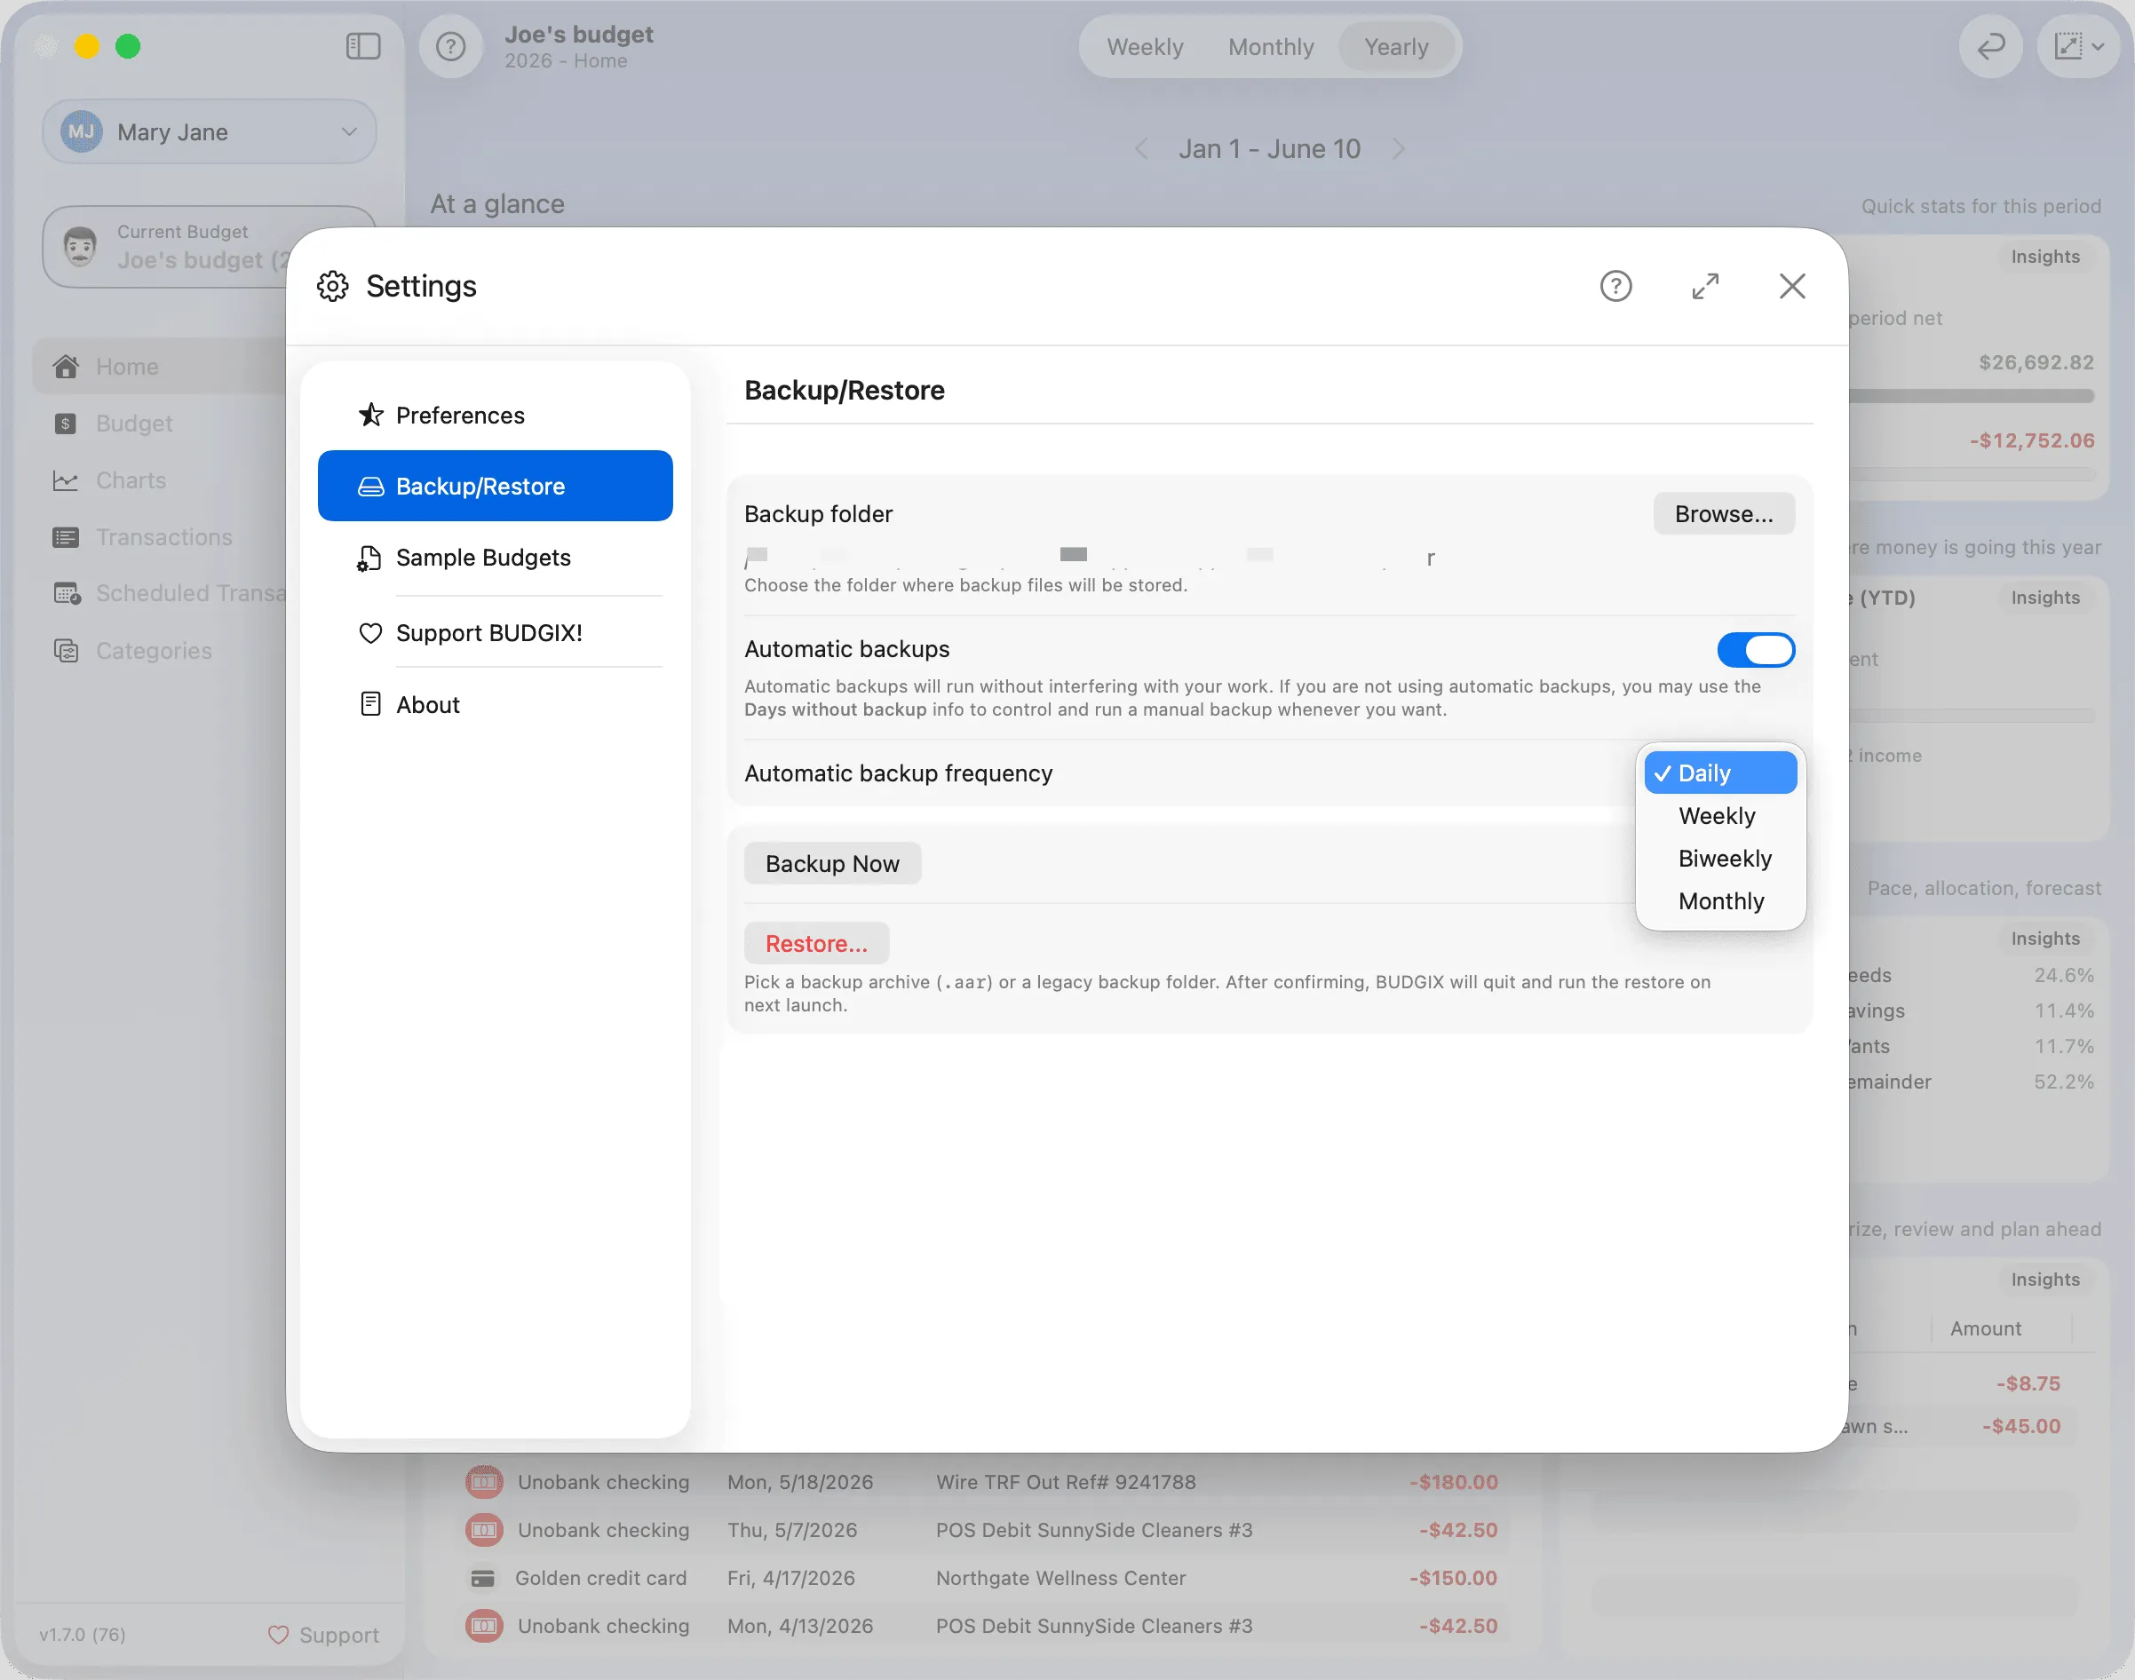
Task: Open the export chart dropdown in toolbar
Action: pyautogui.click(x=2078, y=46)
